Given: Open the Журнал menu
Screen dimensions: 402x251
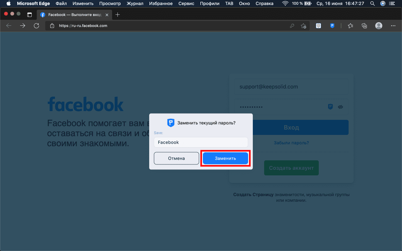Looking at the screenshot, I should pyautogui.click(x=135, y=3).
